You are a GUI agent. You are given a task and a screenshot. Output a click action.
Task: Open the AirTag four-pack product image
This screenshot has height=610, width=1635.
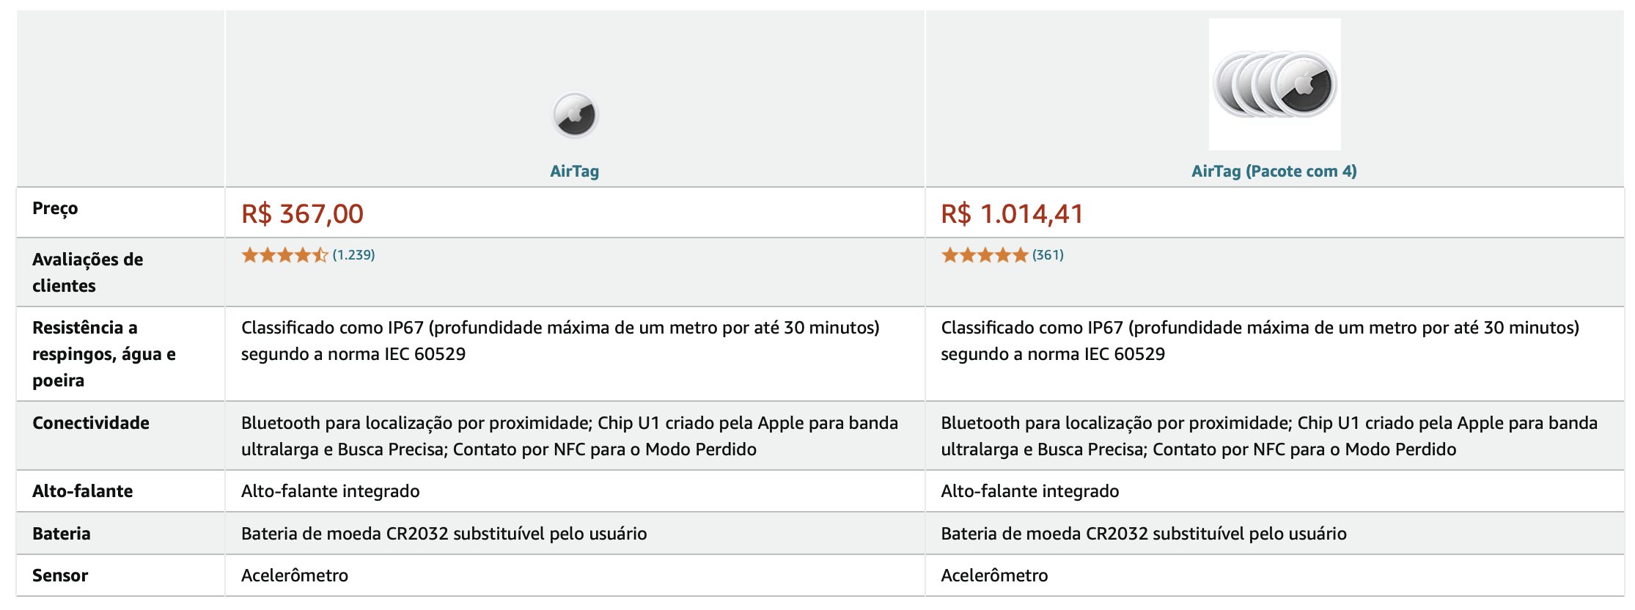[x=1274, y=84]
